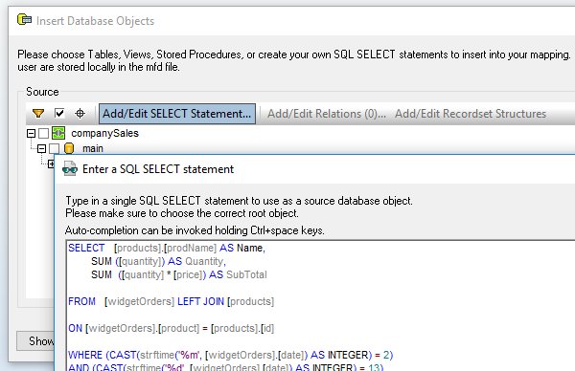Screen dimensions: 575x371
Task: Open Add/Edit Relations (0)
Action: tap(327, 114)
